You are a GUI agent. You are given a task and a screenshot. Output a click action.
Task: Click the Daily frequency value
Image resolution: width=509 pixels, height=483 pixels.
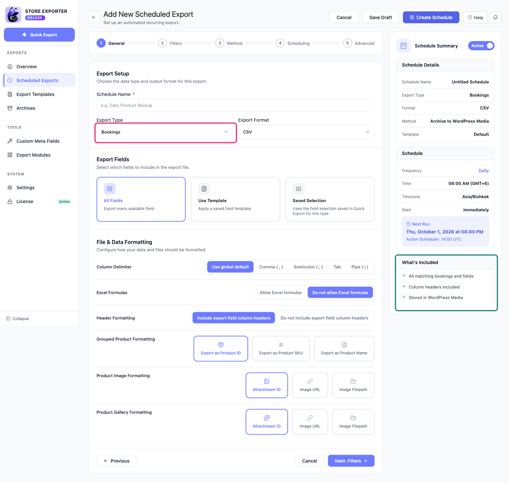point(483,171)
